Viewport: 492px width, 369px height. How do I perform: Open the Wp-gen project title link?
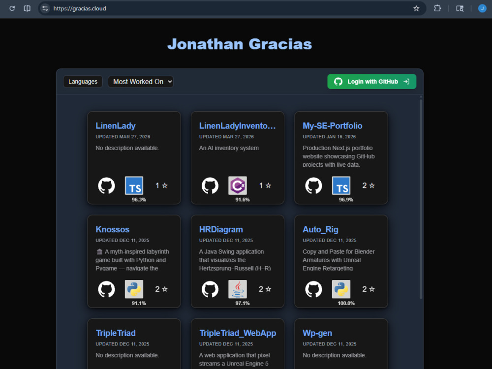(x=317, y=333)
